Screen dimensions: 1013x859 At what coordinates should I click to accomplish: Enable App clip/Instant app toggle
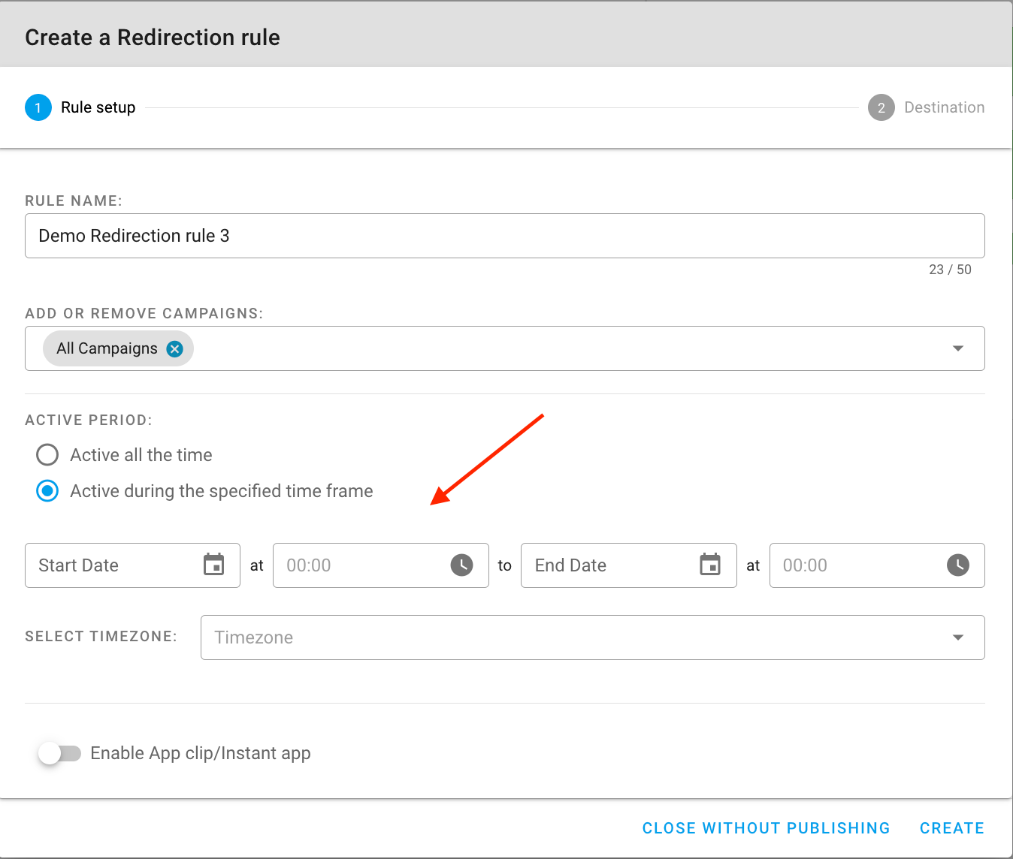[x=59, y=753]
